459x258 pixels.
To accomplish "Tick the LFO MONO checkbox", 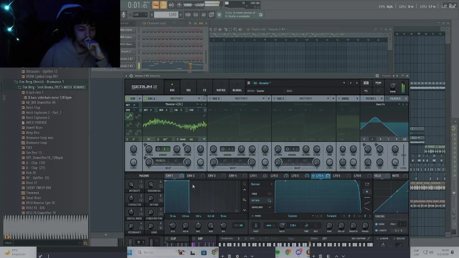I will (x=252, y=216).
